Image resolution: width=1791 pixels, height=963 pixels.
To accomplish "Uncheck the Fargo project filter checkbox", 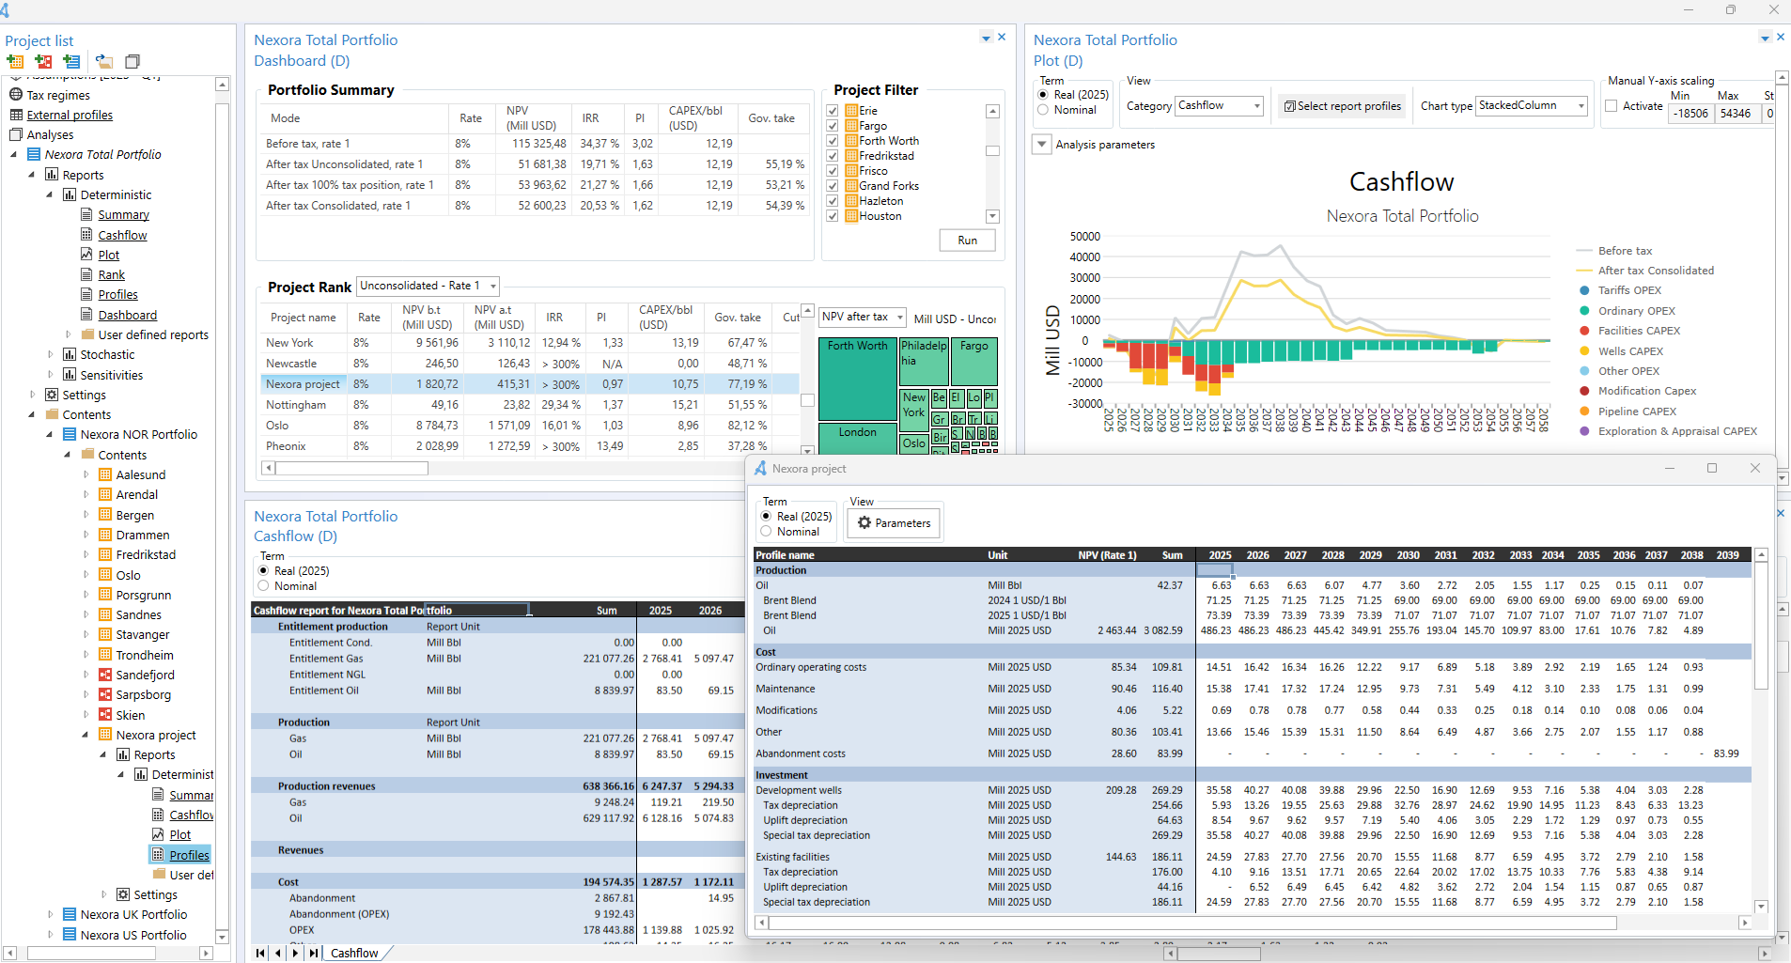I will pyautogui.click(x=833, y=126).
